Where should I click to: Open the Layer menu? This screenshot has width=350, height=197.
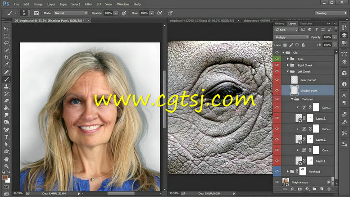click(51, 4)
